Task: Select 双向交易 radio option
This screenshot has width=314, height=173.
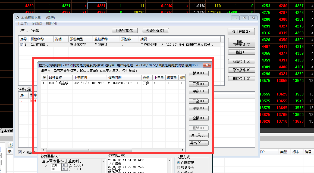Action: 178,162
